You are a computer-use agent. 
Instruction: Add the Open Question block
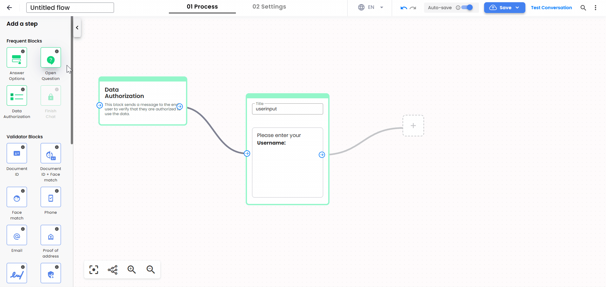[50, 58]
